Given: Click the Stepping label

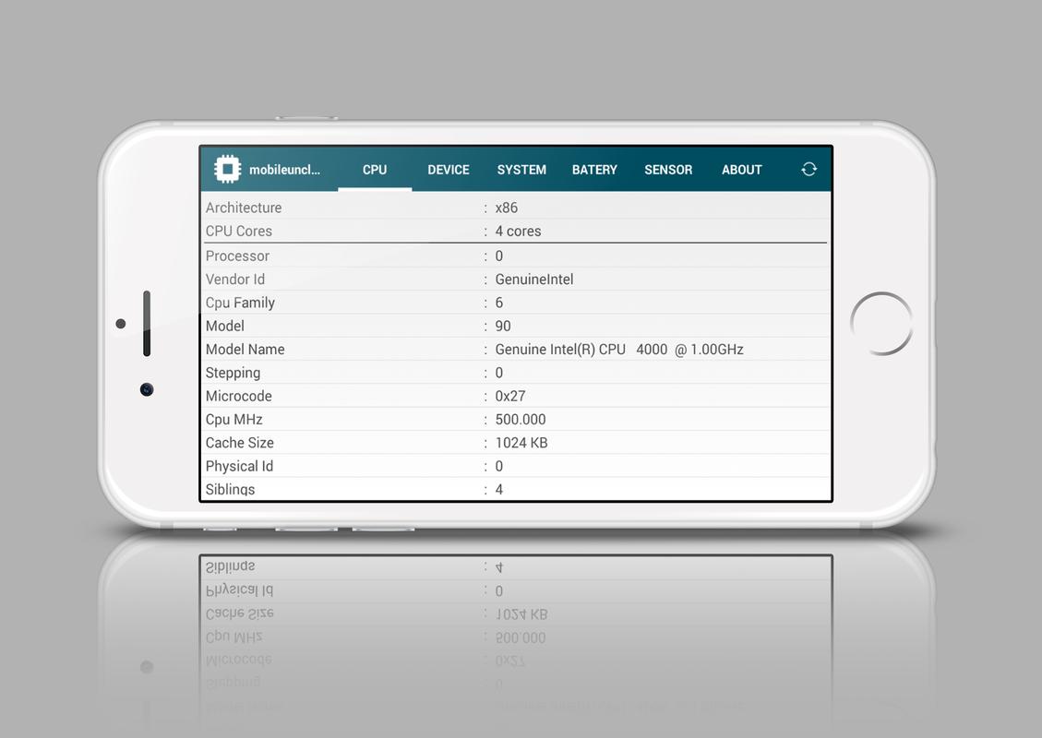Looking at the screenshot, I should pos(233,373).
